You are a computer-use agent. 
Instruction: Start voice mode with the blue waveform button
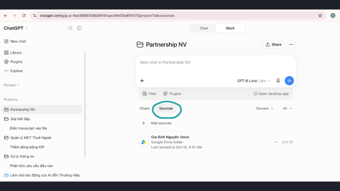289,81
